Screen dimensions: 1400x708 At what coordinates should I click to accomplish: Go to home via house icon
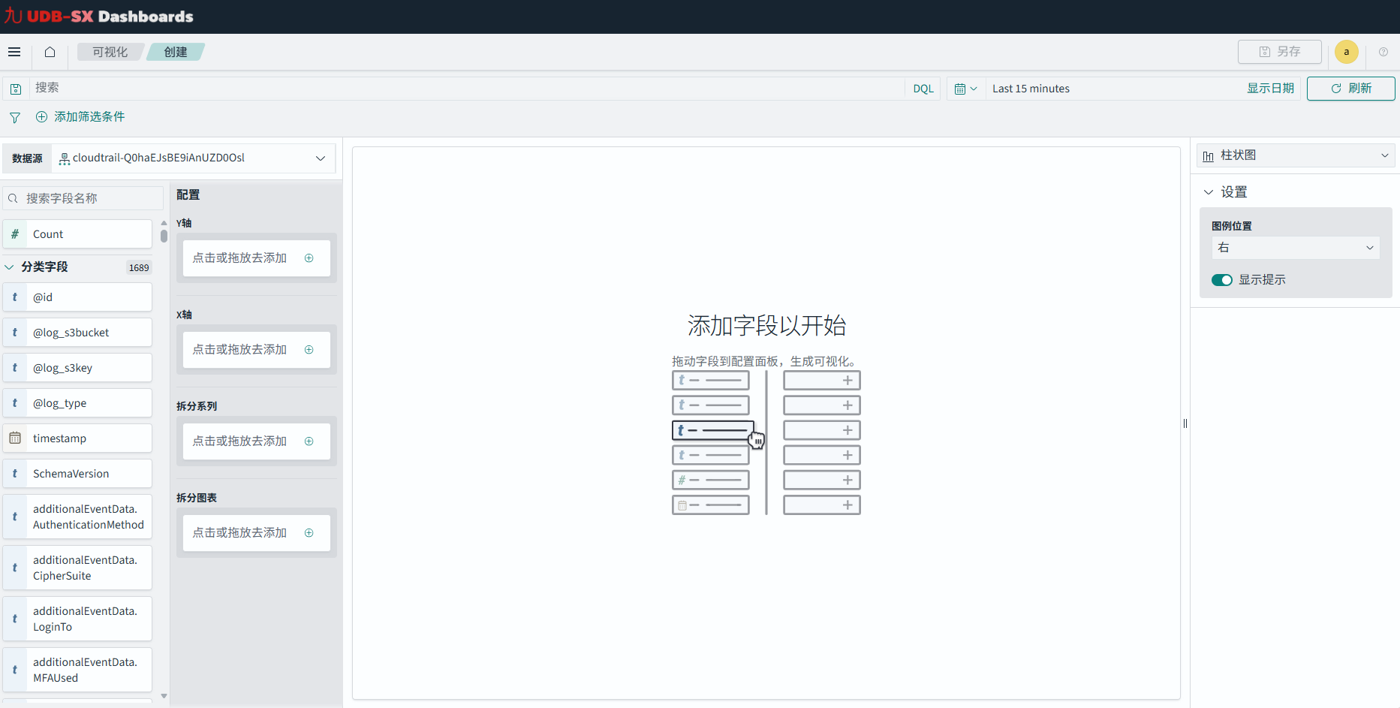click(50, 52)
